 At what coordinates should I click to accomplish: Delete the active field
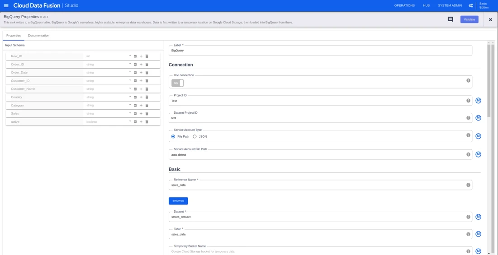click(x=147, y=122)
